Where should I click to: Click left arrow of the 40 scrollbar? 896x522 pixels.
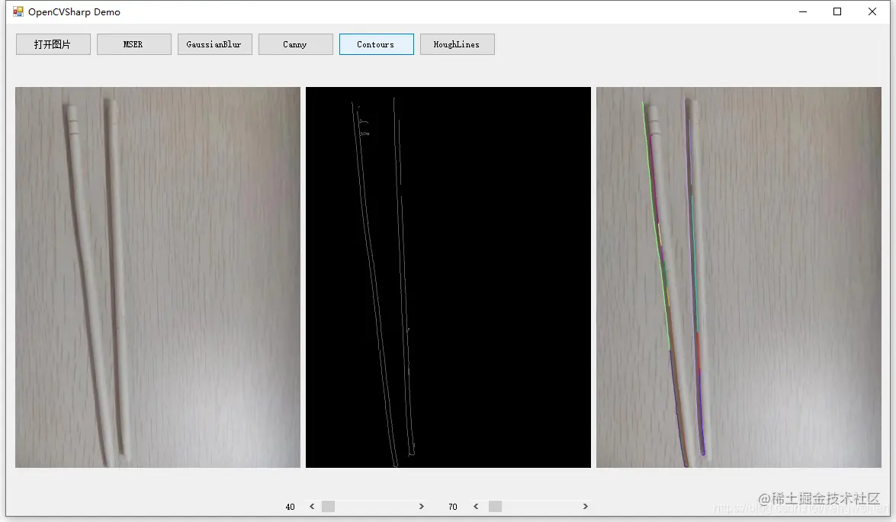point(312,507)
